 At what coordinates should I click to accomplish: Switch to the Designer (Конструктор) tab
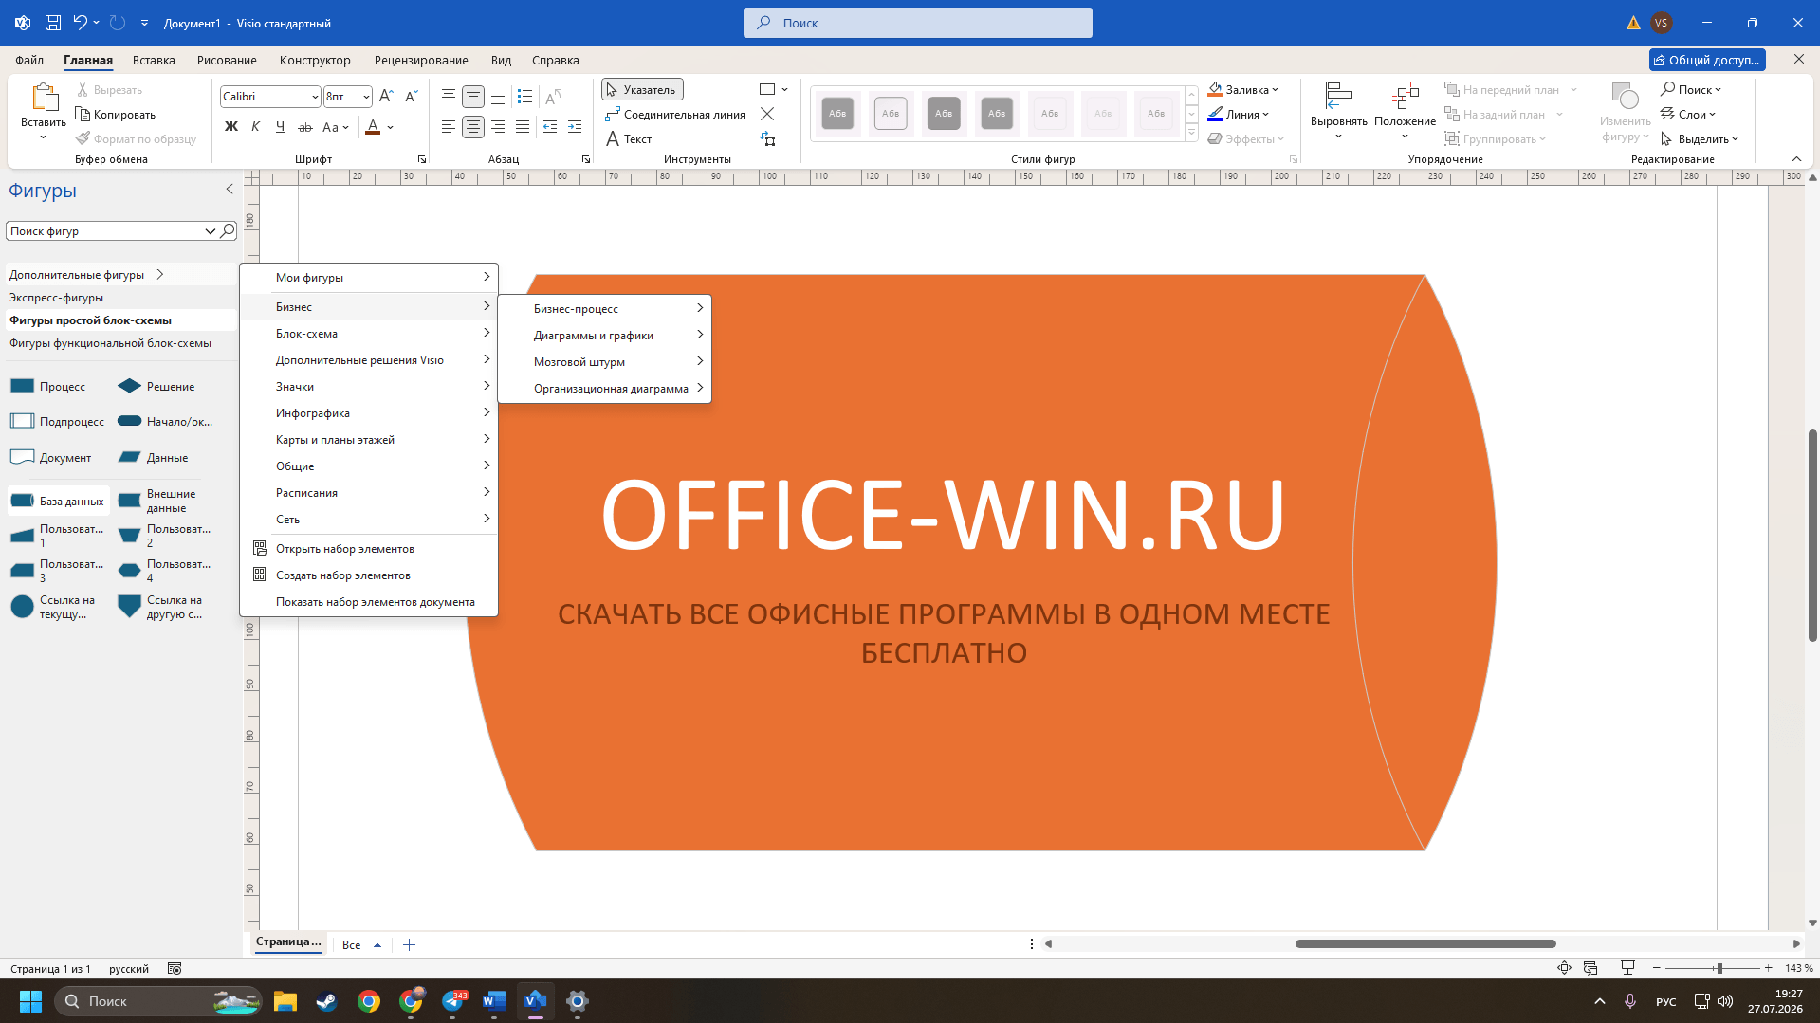[315, 60]
